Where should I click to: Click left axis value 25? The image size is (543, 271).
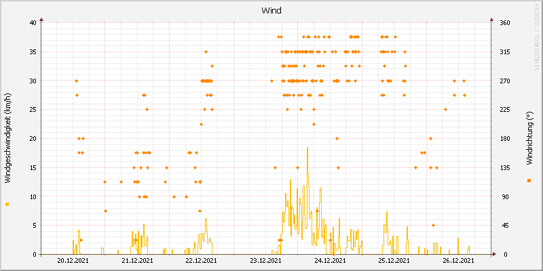(x=33, y=110)
